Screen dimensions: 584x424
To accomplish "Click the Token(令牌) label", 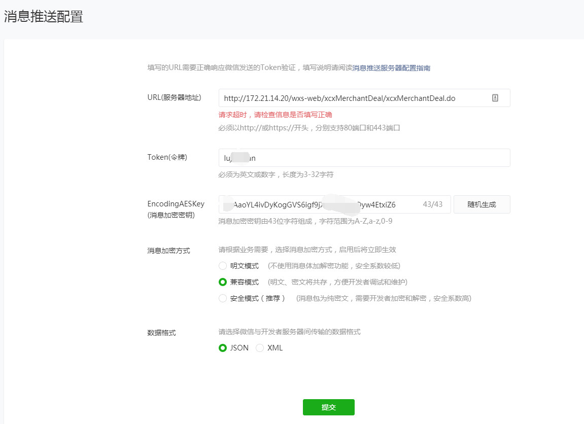I will click(167, 157).
